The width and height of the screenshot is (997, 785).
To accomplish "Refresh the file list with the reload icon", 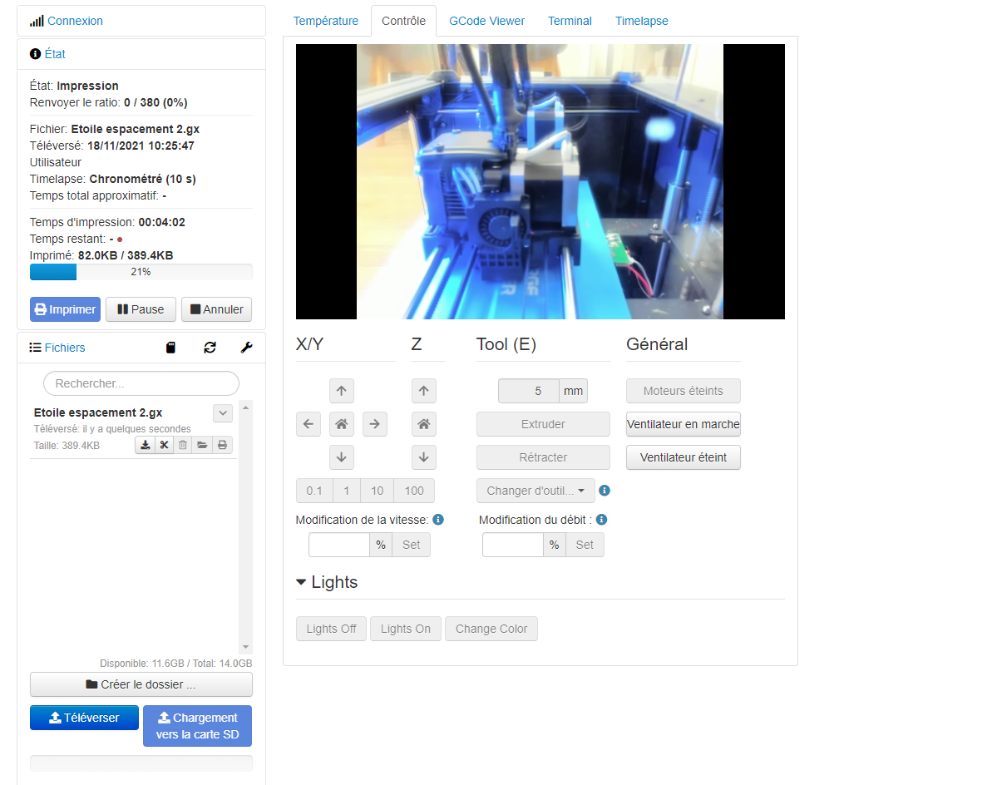I will point(210,348).
